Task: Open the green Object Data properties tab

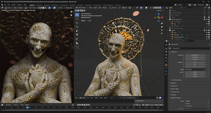Action: coord(166,74)
